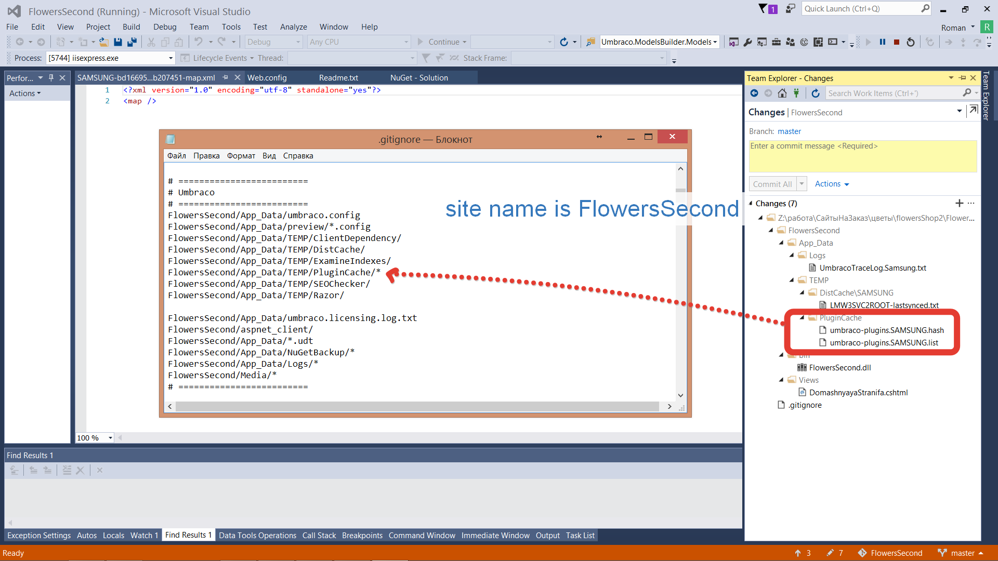The width and height of the screenshot is (998, 561).
Task: Pause debugging with Break All icon
Action: [883, 42]
